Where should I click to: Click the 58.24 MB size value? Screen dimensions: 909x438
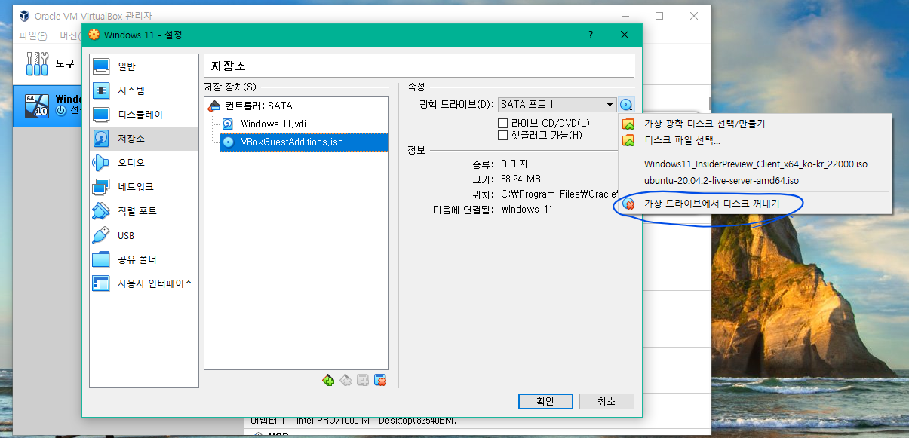[521, 179]
